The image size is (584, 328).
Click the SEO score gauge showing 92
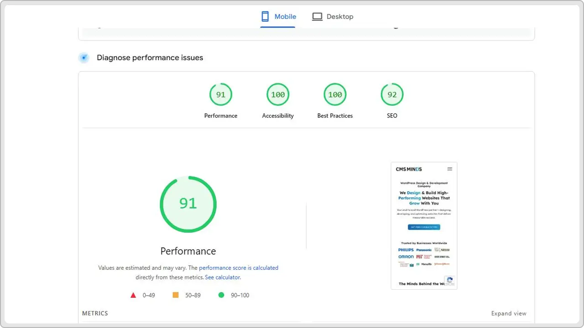click(392, 94)
